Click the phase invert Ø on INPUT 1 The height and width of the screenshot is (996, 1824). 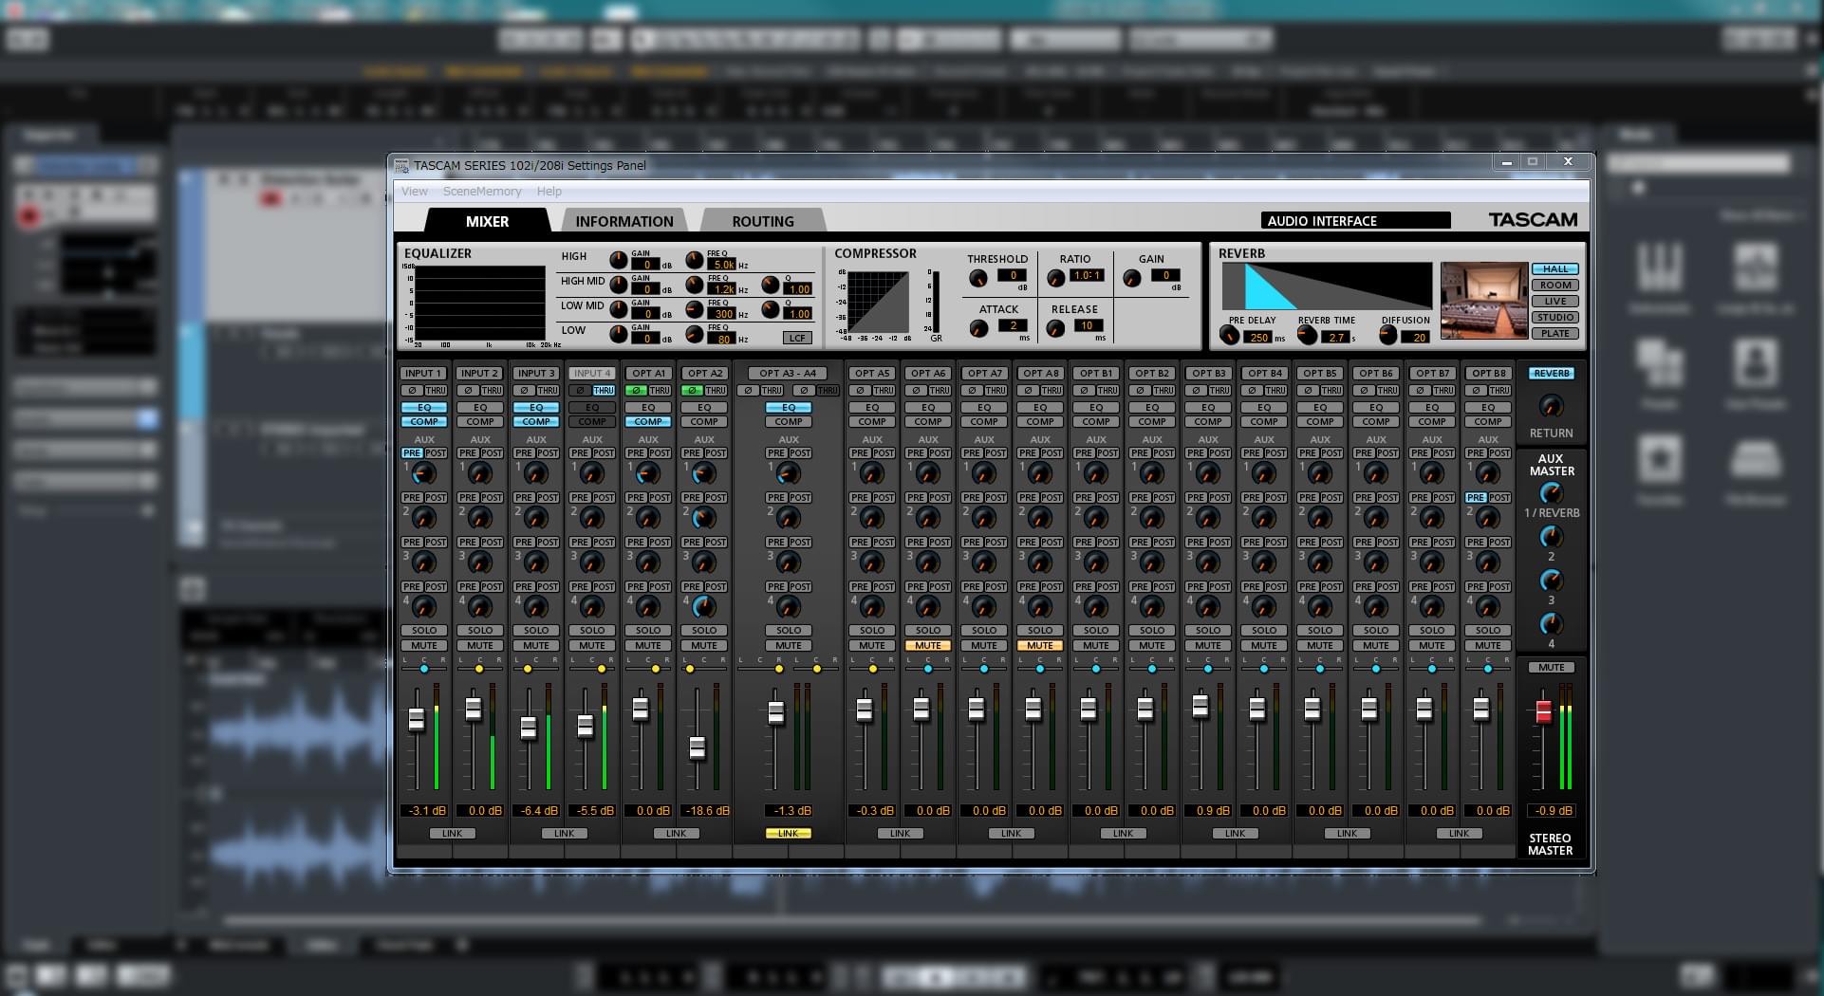(x=412, y=390)
